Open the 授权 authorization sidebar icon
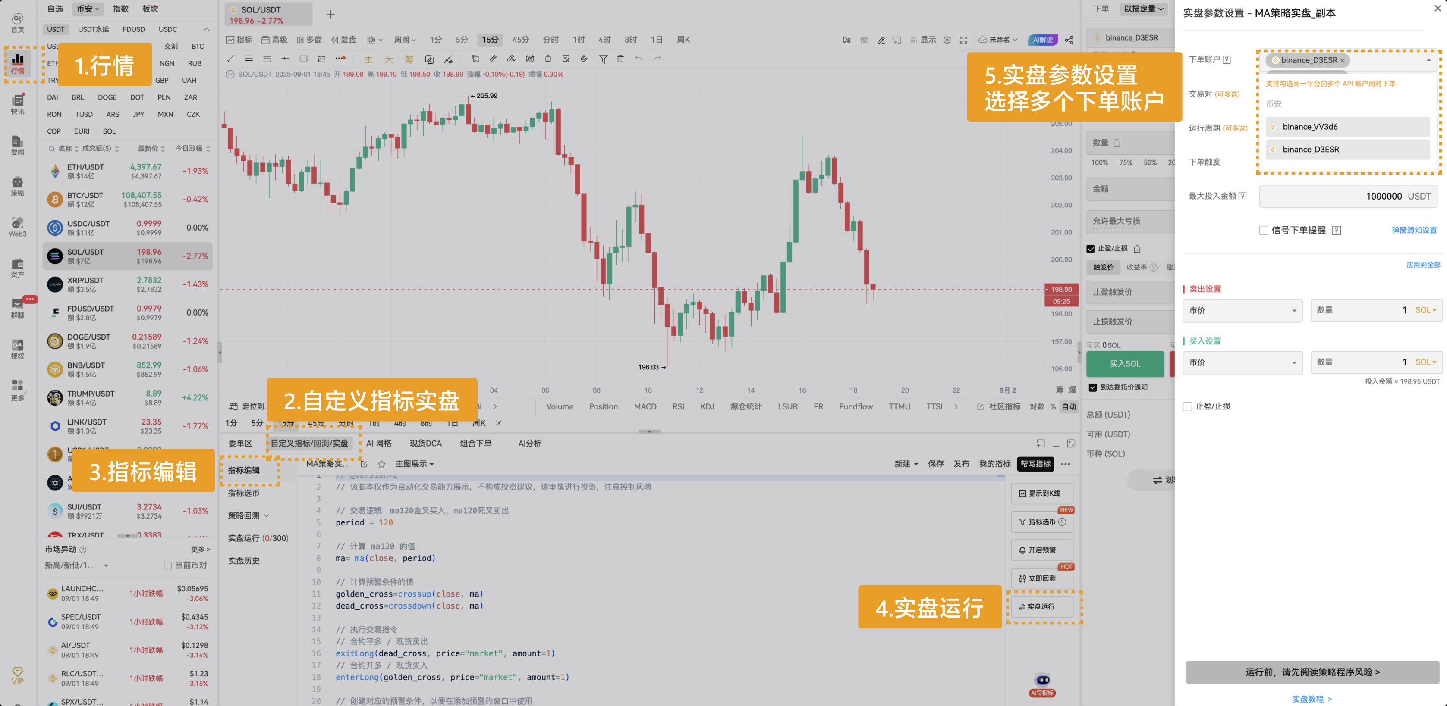 click(17, 350)
